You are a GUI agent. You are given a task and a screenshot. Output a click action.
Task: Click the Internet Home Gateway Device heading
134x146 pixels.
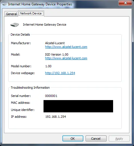click(45, 25)
